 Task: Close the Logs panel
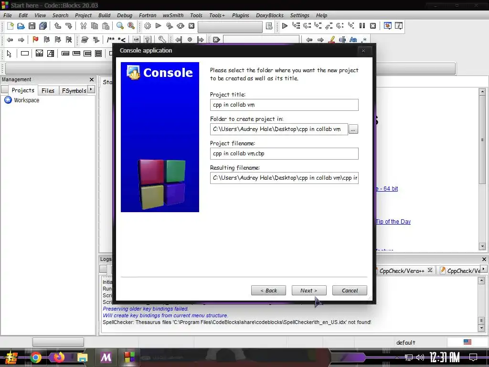(x=484, y=259)
